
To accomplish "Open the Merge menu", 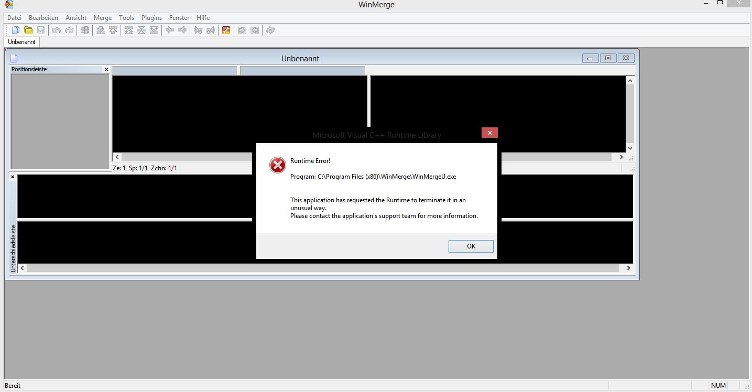I will (103, 18).
